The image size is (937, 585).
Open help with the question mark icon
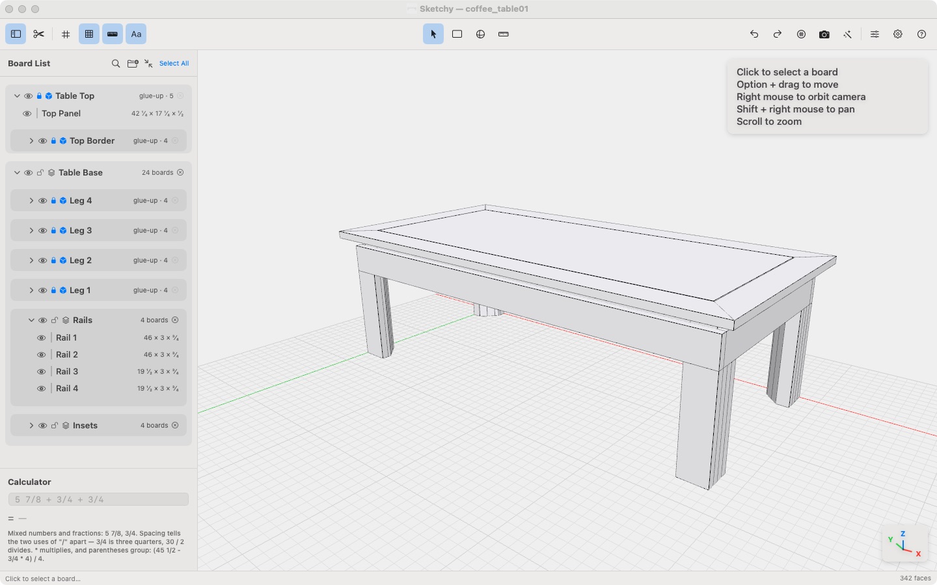(921, 34)
